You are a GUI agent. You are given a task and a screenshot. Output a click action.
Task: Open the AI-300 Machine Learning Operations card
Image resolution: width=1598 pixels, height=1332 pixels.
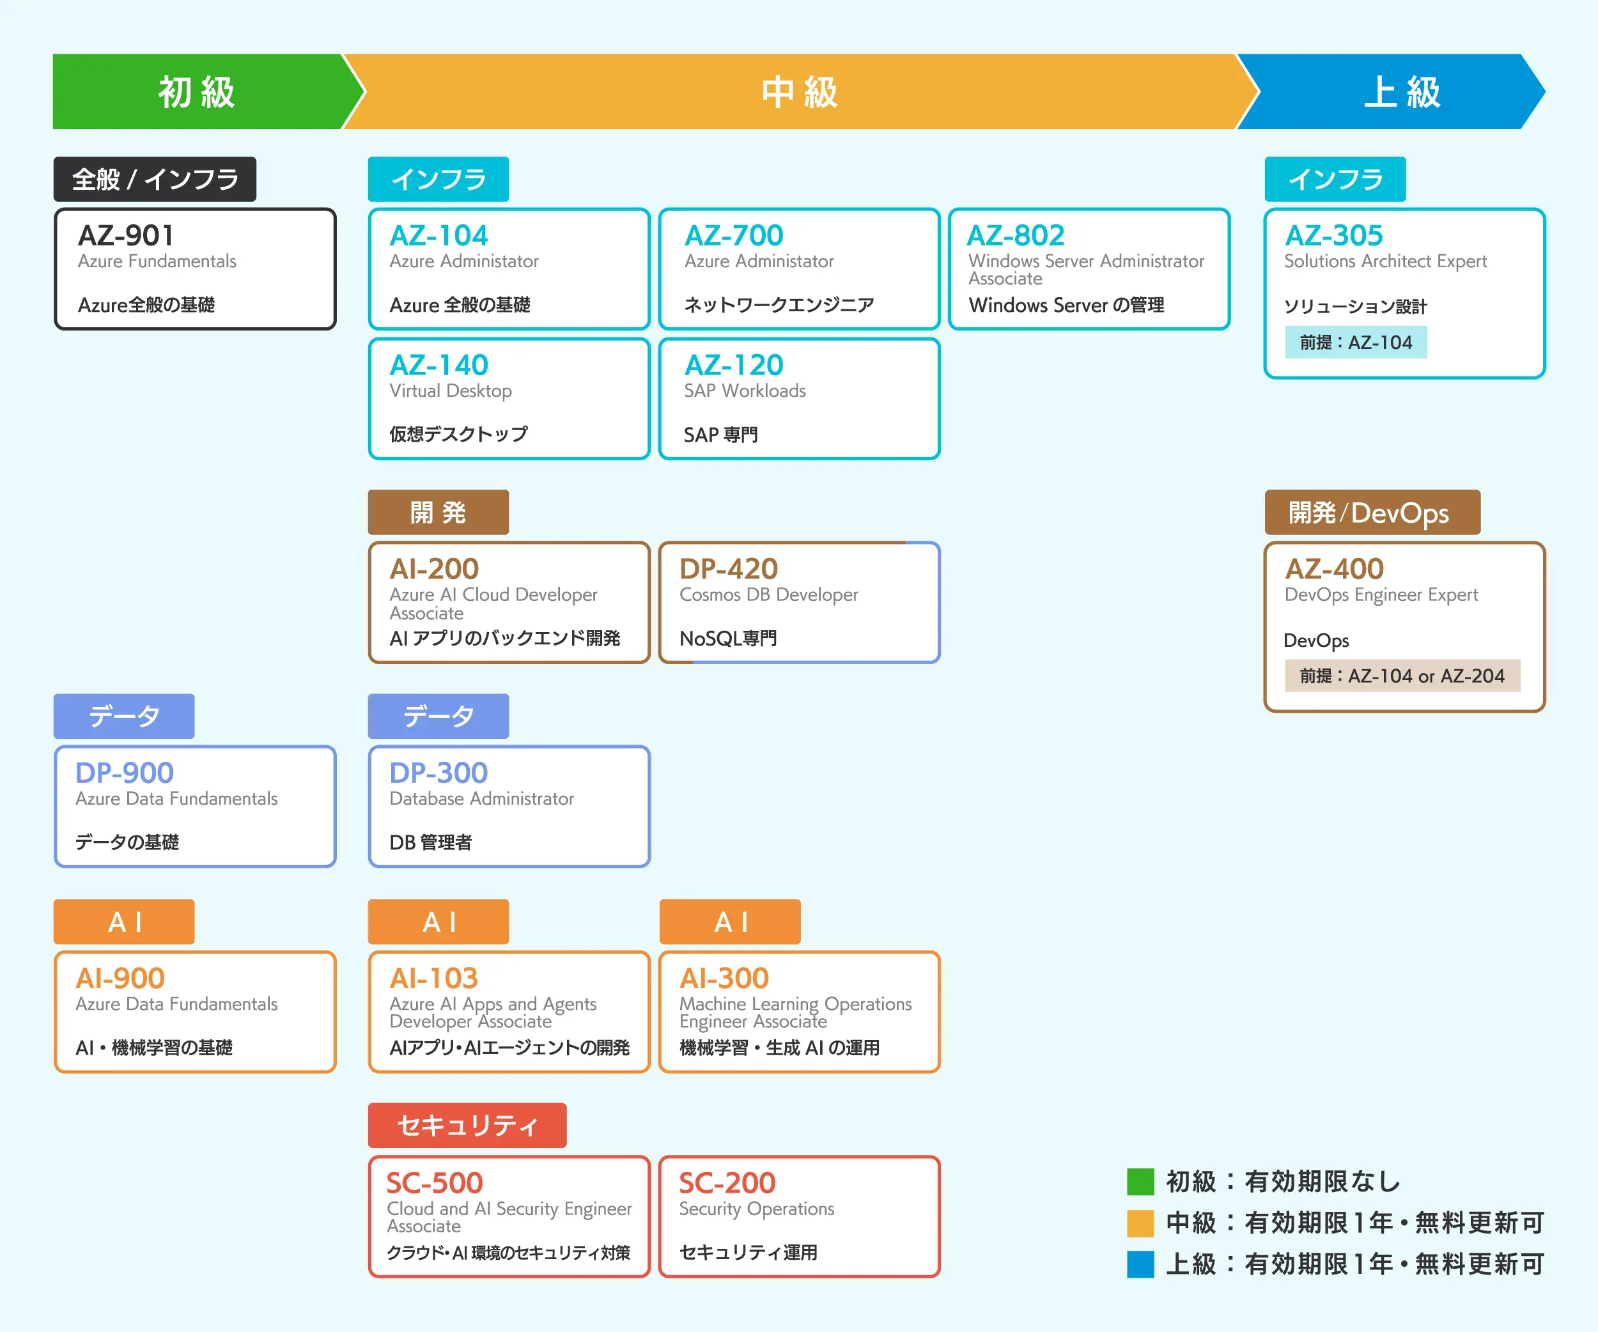pyautogui.click(x=799, y=1012)
